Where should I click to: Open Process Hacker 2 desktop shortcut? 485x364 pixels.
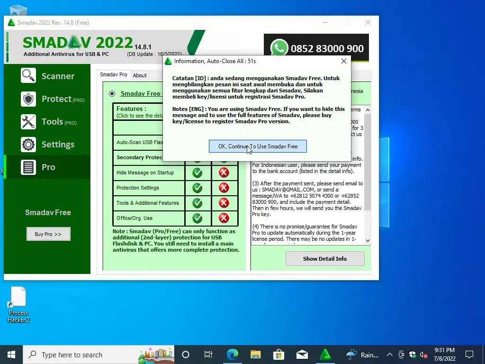(18, 305)
